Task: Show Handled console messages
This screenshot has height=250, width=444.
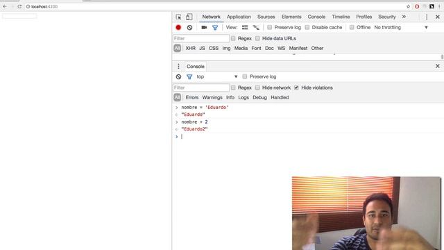Action: 280,97
